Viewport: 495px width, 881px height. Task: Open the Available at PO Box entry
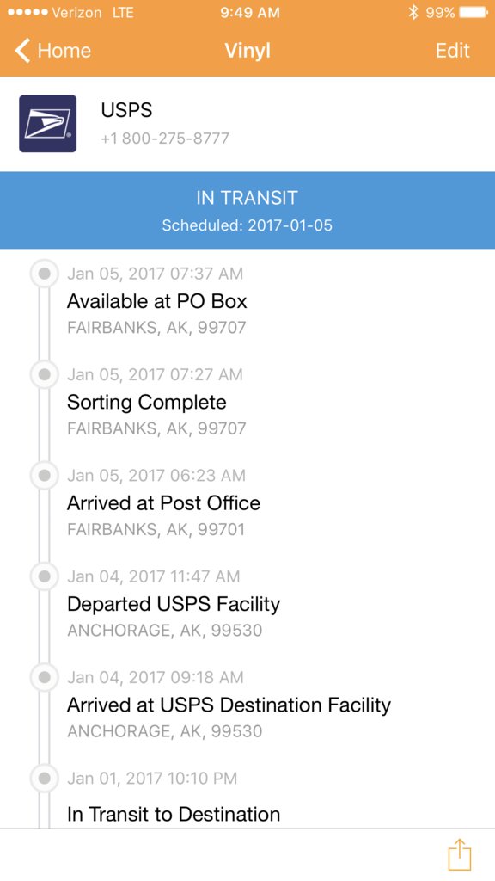pyautogui.click(x=247, y=301)
